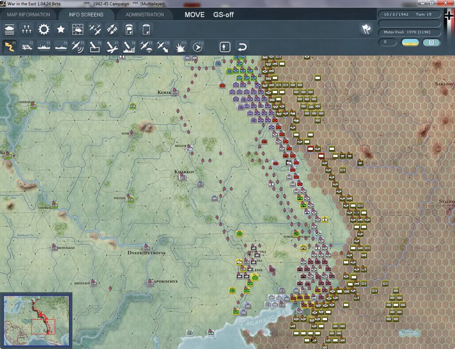Select the HQ unit at Chernigov
The width and height of the screenshot is (455, 349).
[33, 106]
